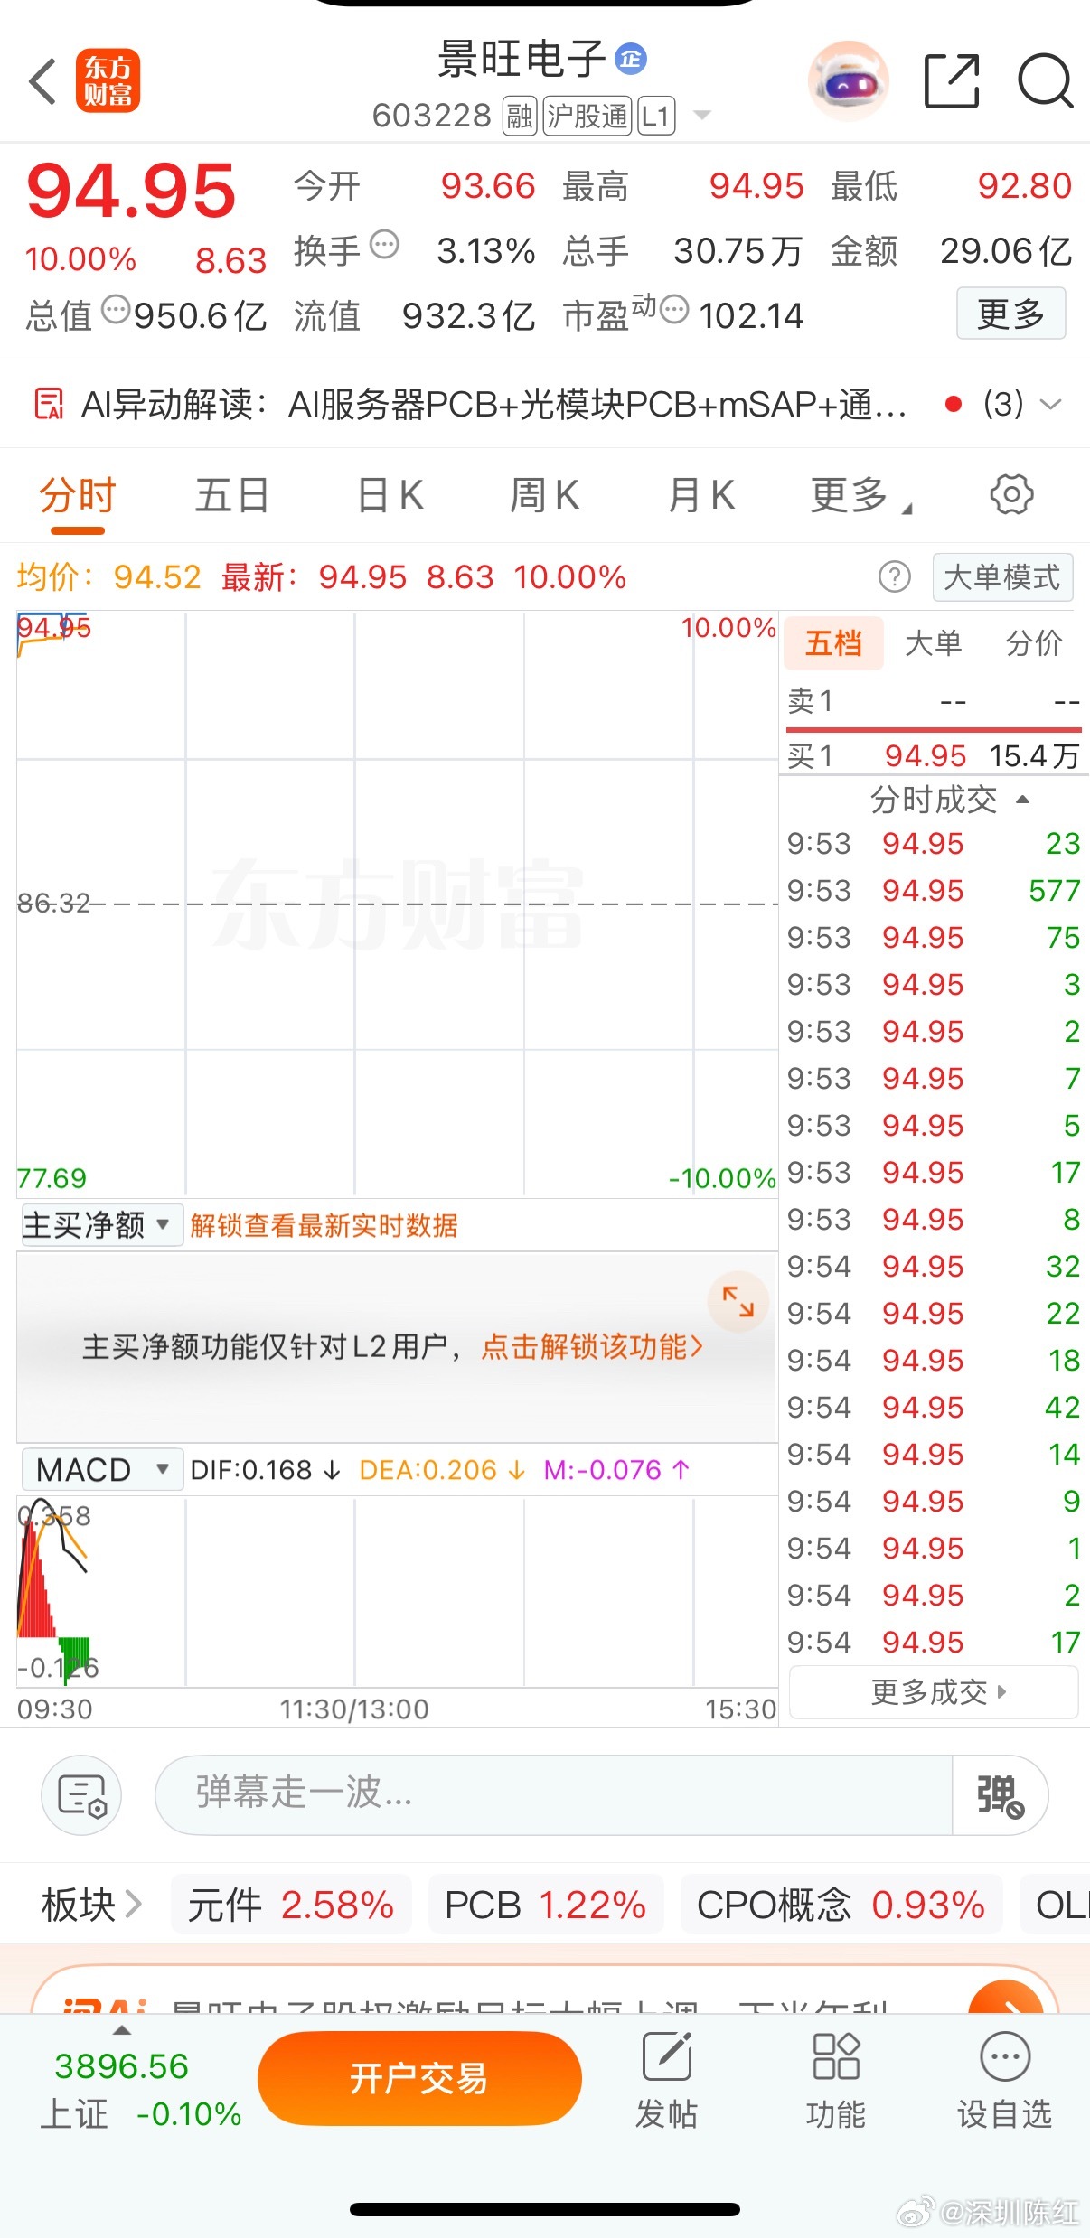1090x2238 pixels.
Task: Tap the 元件 2.58% sector chip
Action: tap(291, 1905)
